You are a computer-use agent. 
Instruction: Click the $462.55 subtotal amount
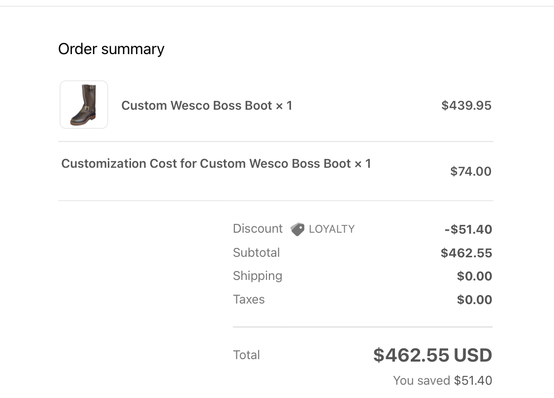(x=466, y=253)
